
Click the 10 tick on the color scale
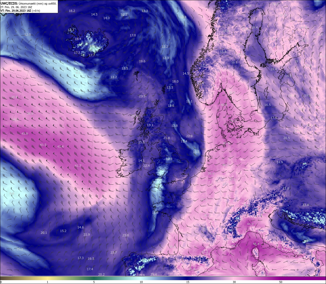click(x=141, y=282)
